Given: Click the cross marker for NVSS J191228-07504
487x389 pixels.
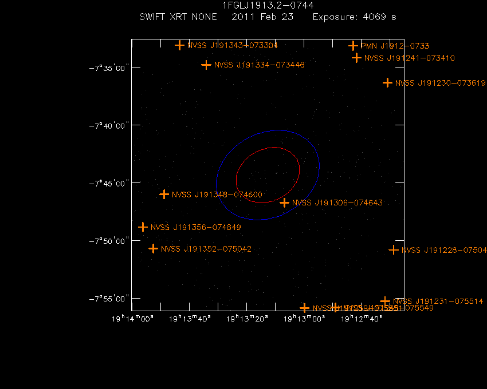Looking at the screenshot, I should (x=394, y=250).
